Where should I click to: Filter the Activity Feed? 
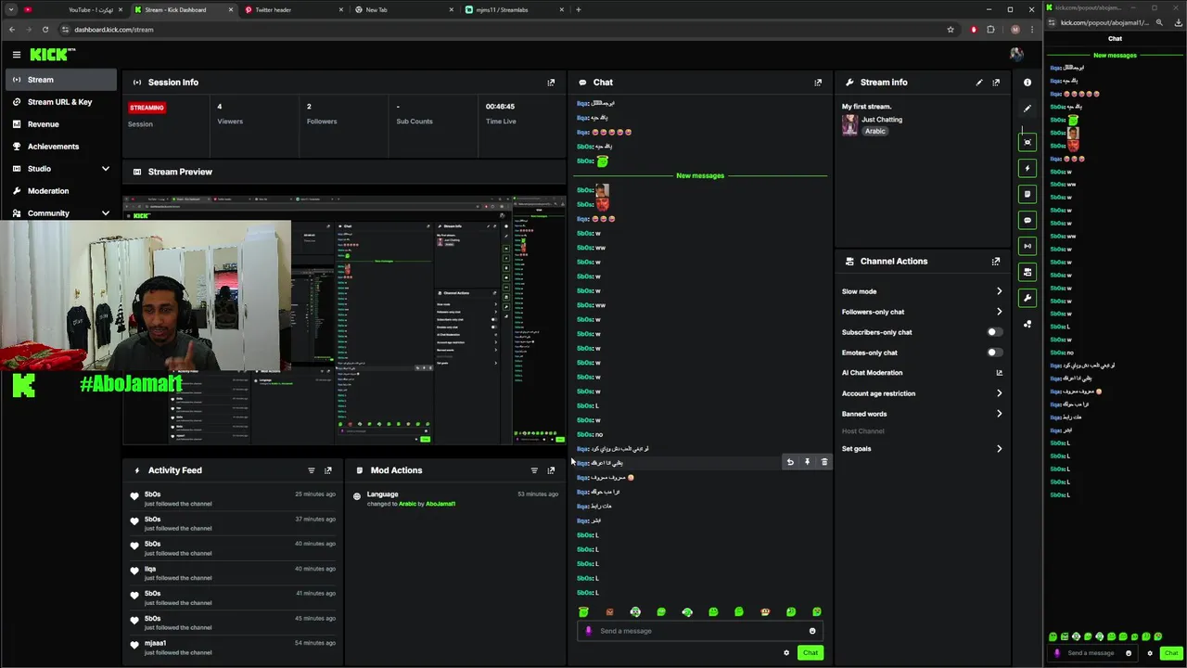(x=312, y=470)
